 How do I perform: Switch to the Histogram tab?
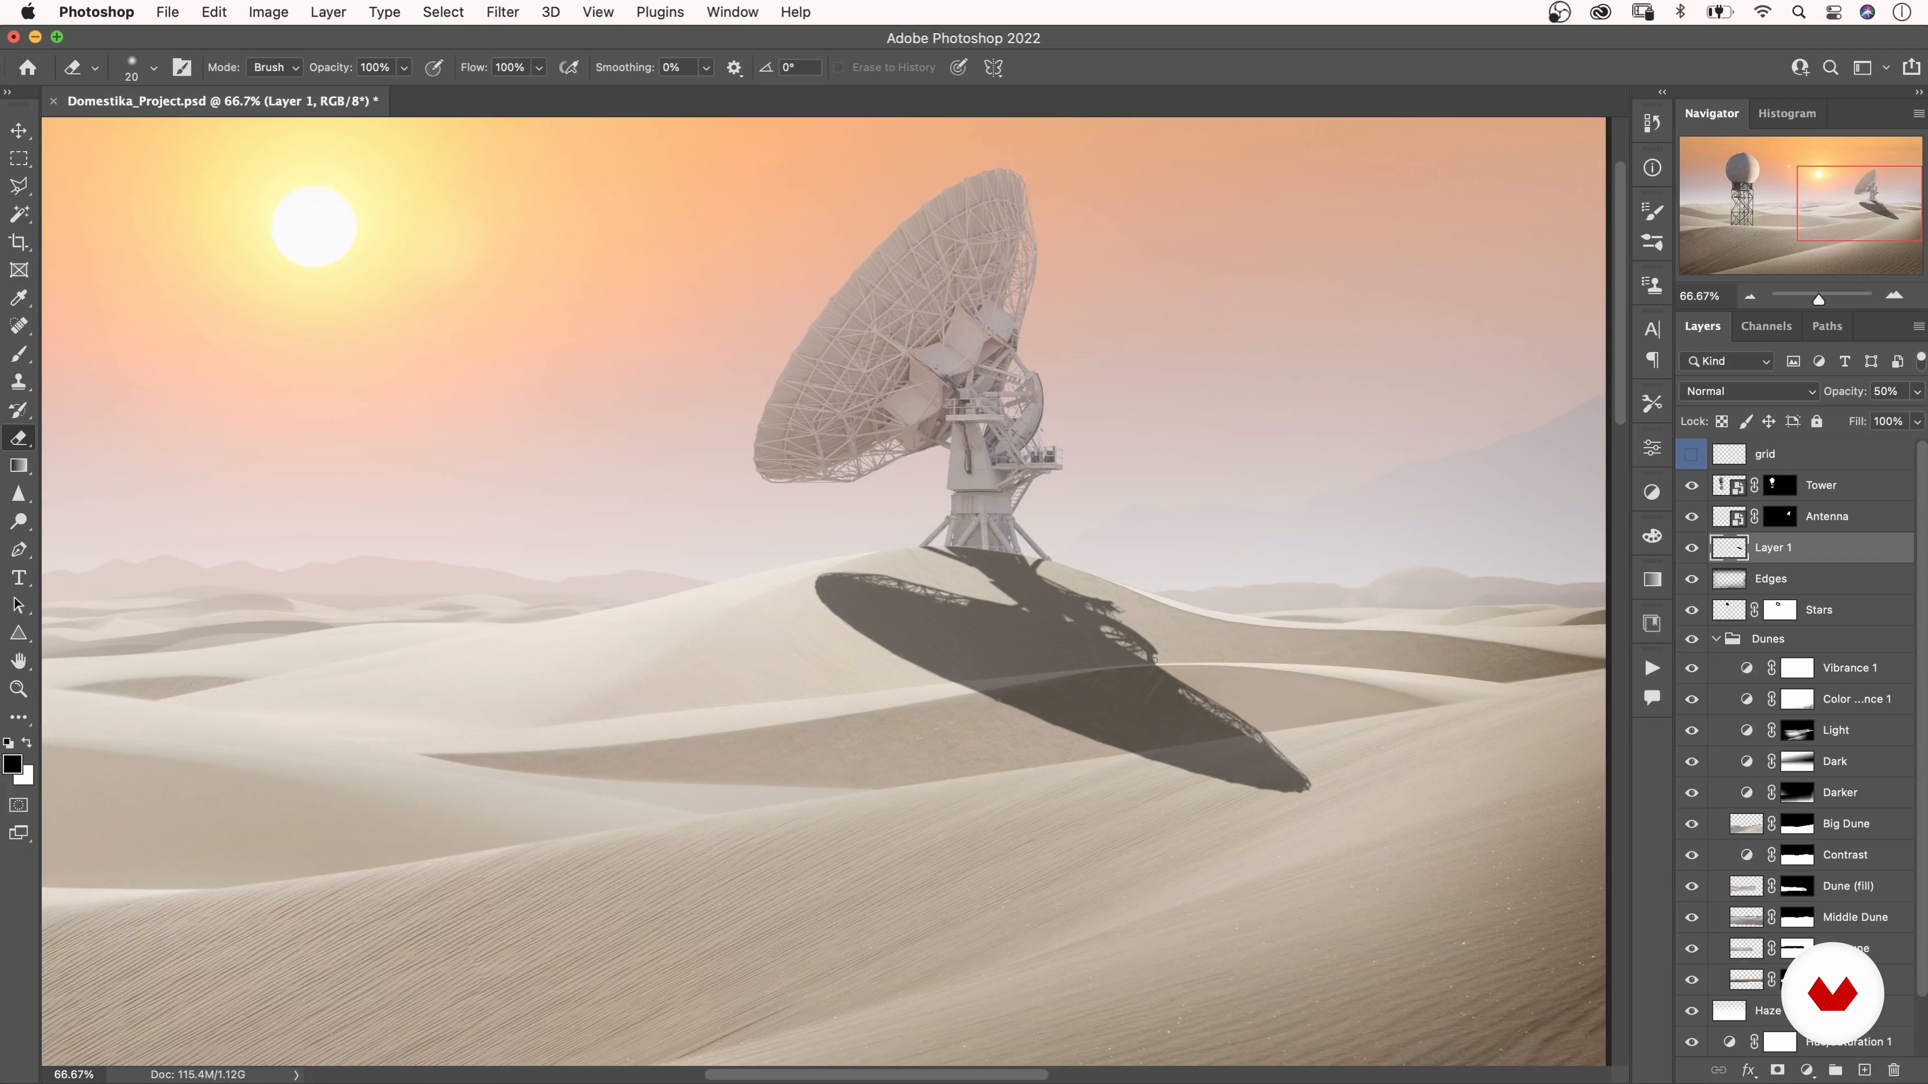pos(1786,113)
